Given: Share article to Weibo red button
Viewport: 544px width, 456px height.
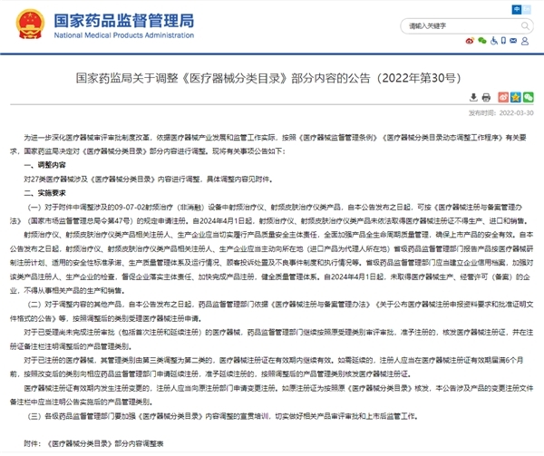Looking at the screenshot, I should pos(503,97).
